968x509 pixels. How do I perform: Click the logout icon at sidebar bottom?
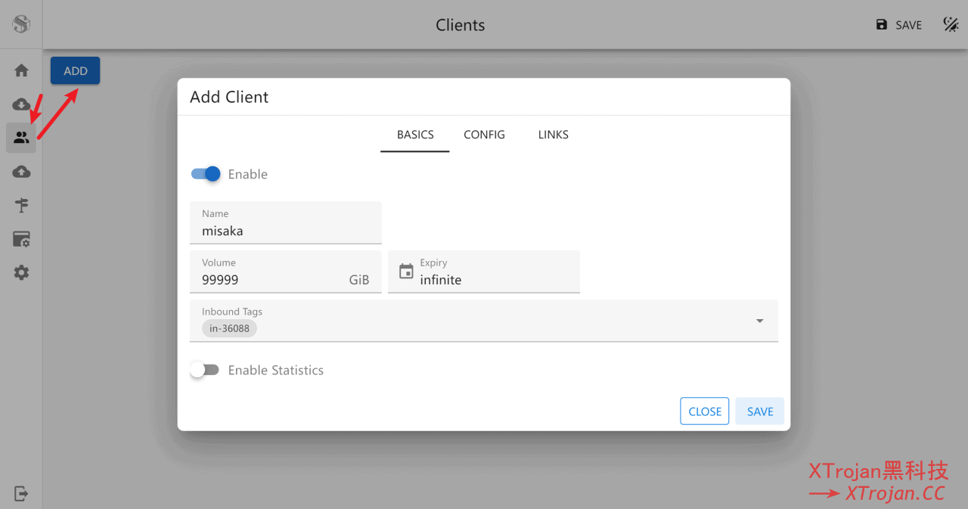pyautogui.click(x=21, y=493)
